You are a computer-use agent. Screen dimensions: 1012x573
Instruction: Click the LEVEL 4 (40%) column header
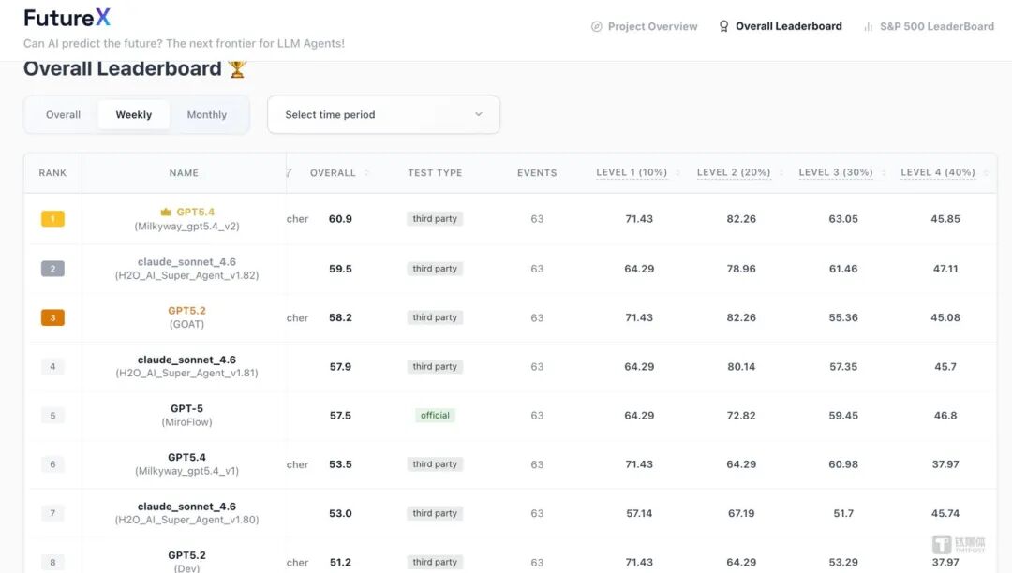[x=938, y=173]
